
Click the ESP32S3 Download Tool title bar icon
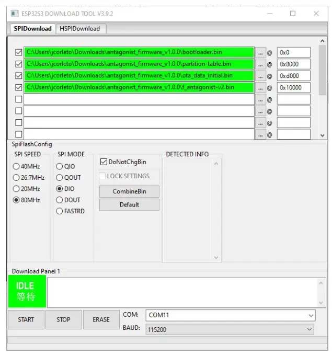15,14
